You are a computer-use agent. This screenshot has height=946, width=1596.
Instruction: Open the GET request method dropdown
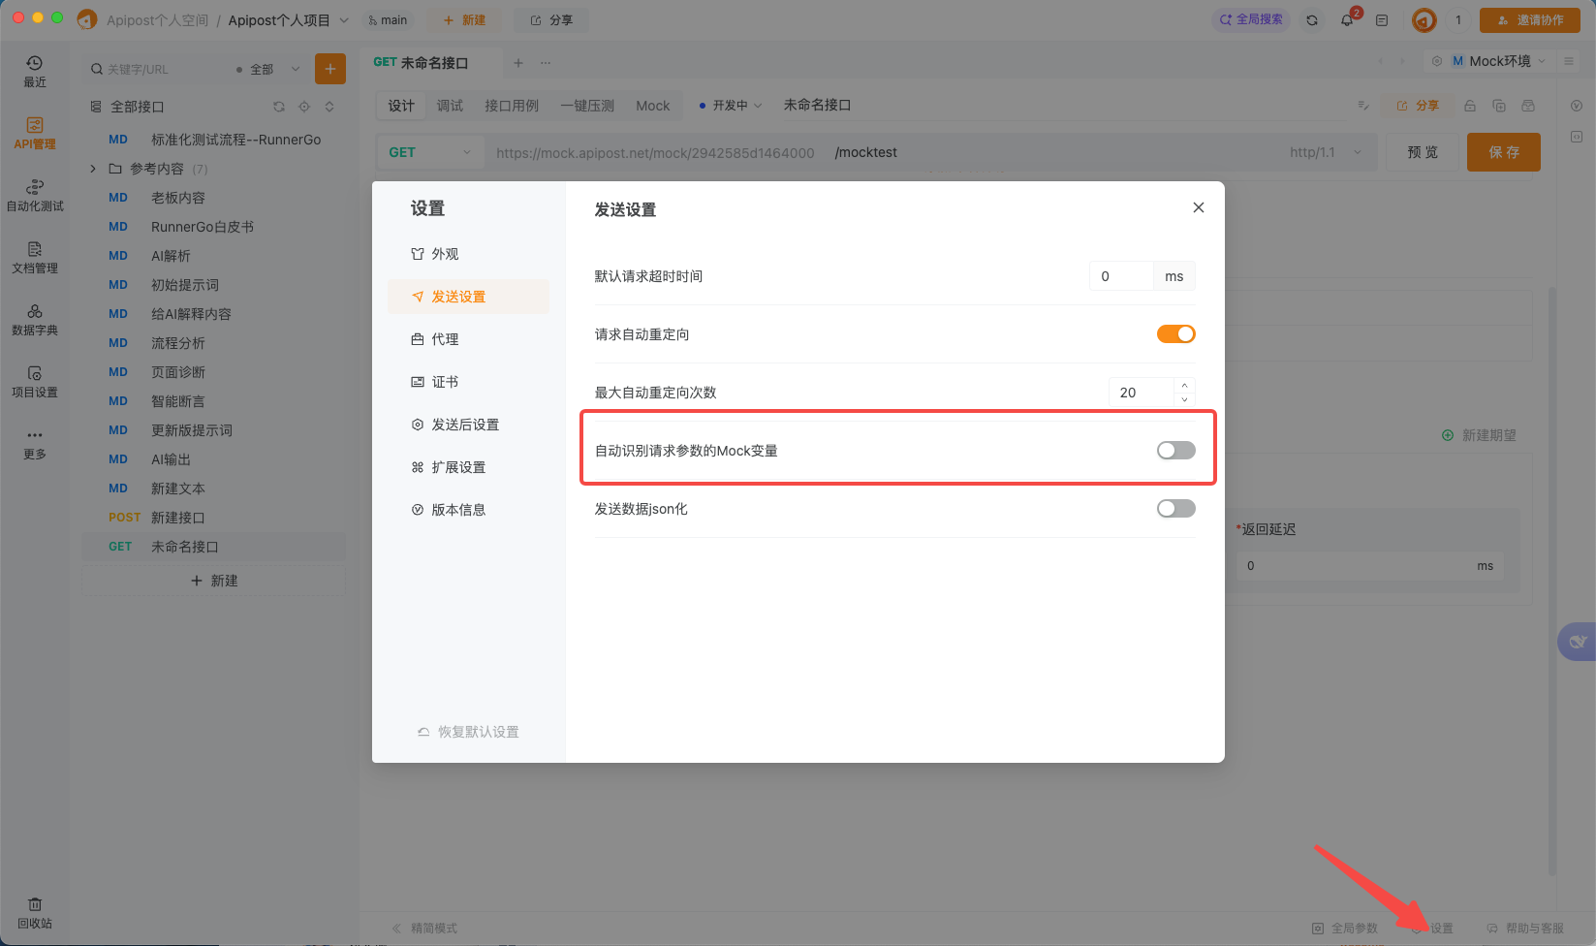(429, 151)
